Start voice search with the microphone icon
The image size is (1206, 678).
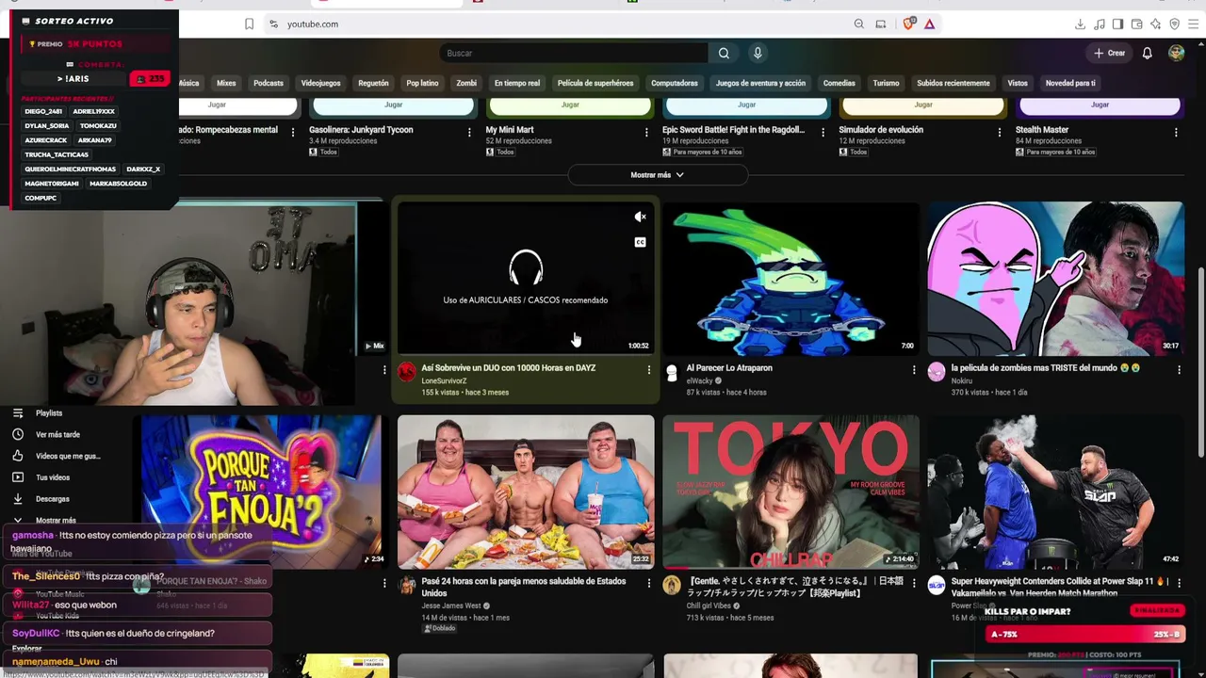[757, 53]
